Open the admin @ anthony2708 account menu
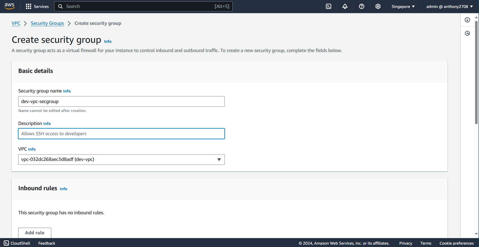The width and height of the screenshot is (479, 247). 450,7
